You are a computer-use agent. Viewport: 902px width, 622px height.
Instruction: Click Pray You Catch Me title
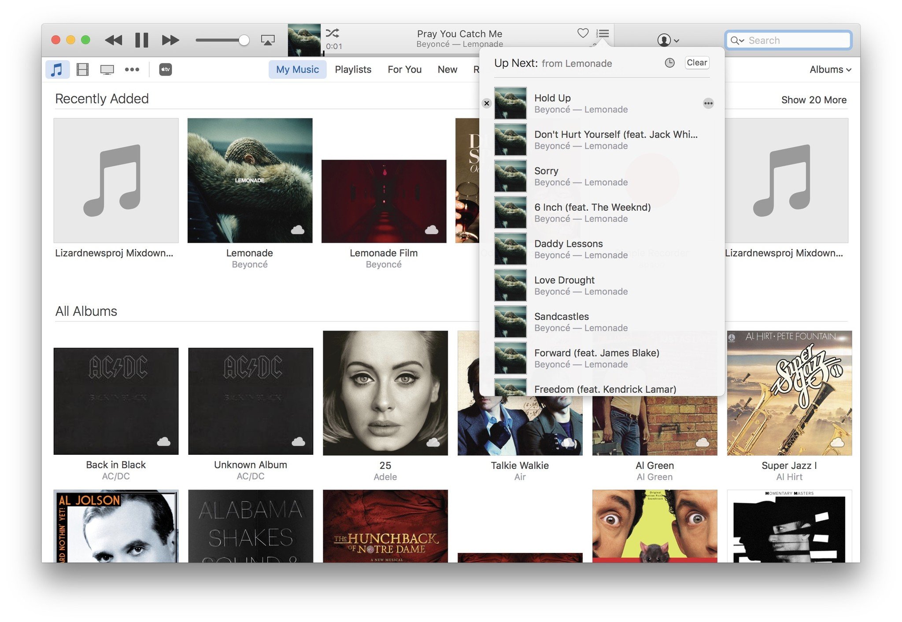click(x=459, y=33)
